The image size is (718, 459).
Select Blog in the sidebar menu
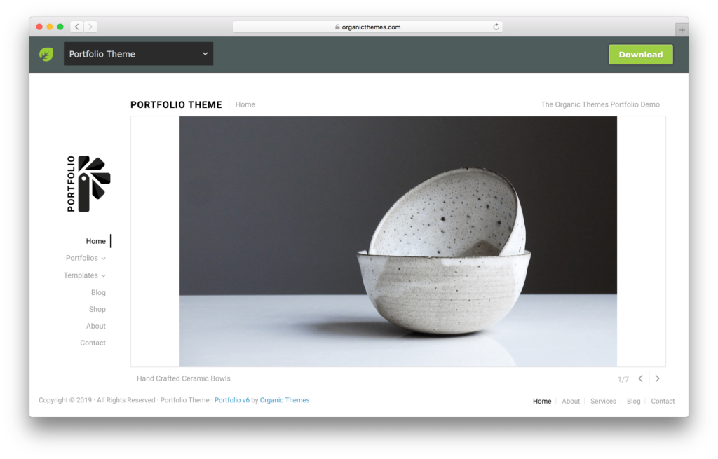(98, 292)
